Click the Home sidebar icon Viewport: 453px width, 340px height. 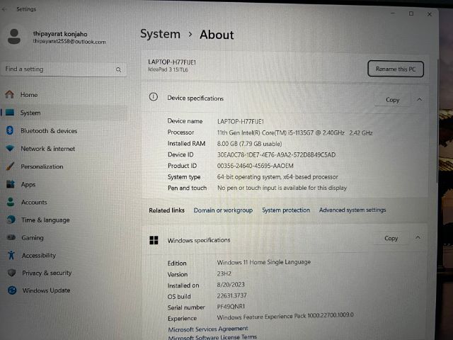click(x=9, y=94)
